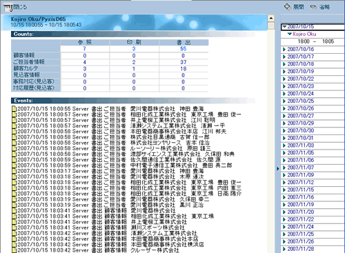This screenshot has height=253, width=345.
Task: Open document icon for 日高 陽介 event
Action: (x=14, y=194)
